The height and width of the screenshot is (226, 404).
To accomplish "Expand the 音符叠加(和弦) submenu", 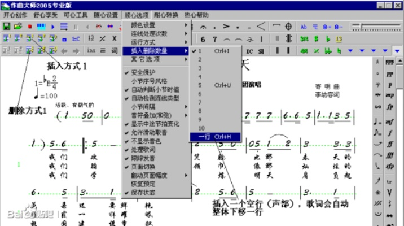I will point(156,115).
